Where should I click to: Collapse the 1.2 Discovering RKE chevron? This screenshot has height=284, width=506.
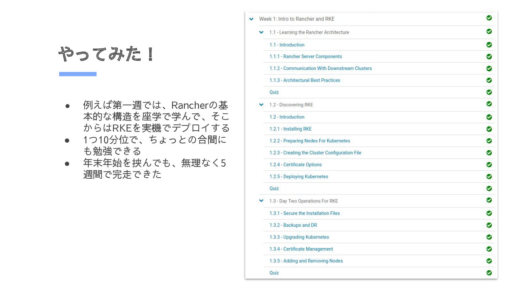point(261,105)
